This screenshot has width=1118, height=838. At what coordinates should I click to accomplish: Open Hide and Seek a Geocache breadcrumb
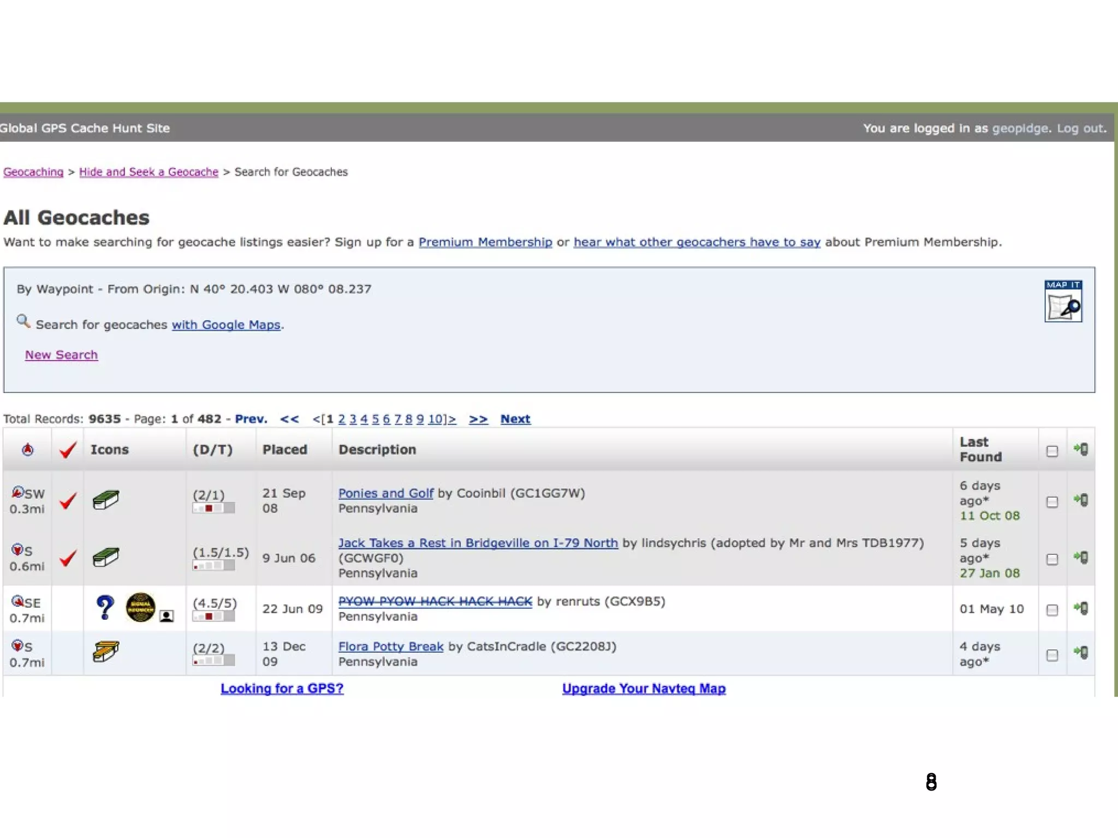pyautogui.click(x=148, y=172)
